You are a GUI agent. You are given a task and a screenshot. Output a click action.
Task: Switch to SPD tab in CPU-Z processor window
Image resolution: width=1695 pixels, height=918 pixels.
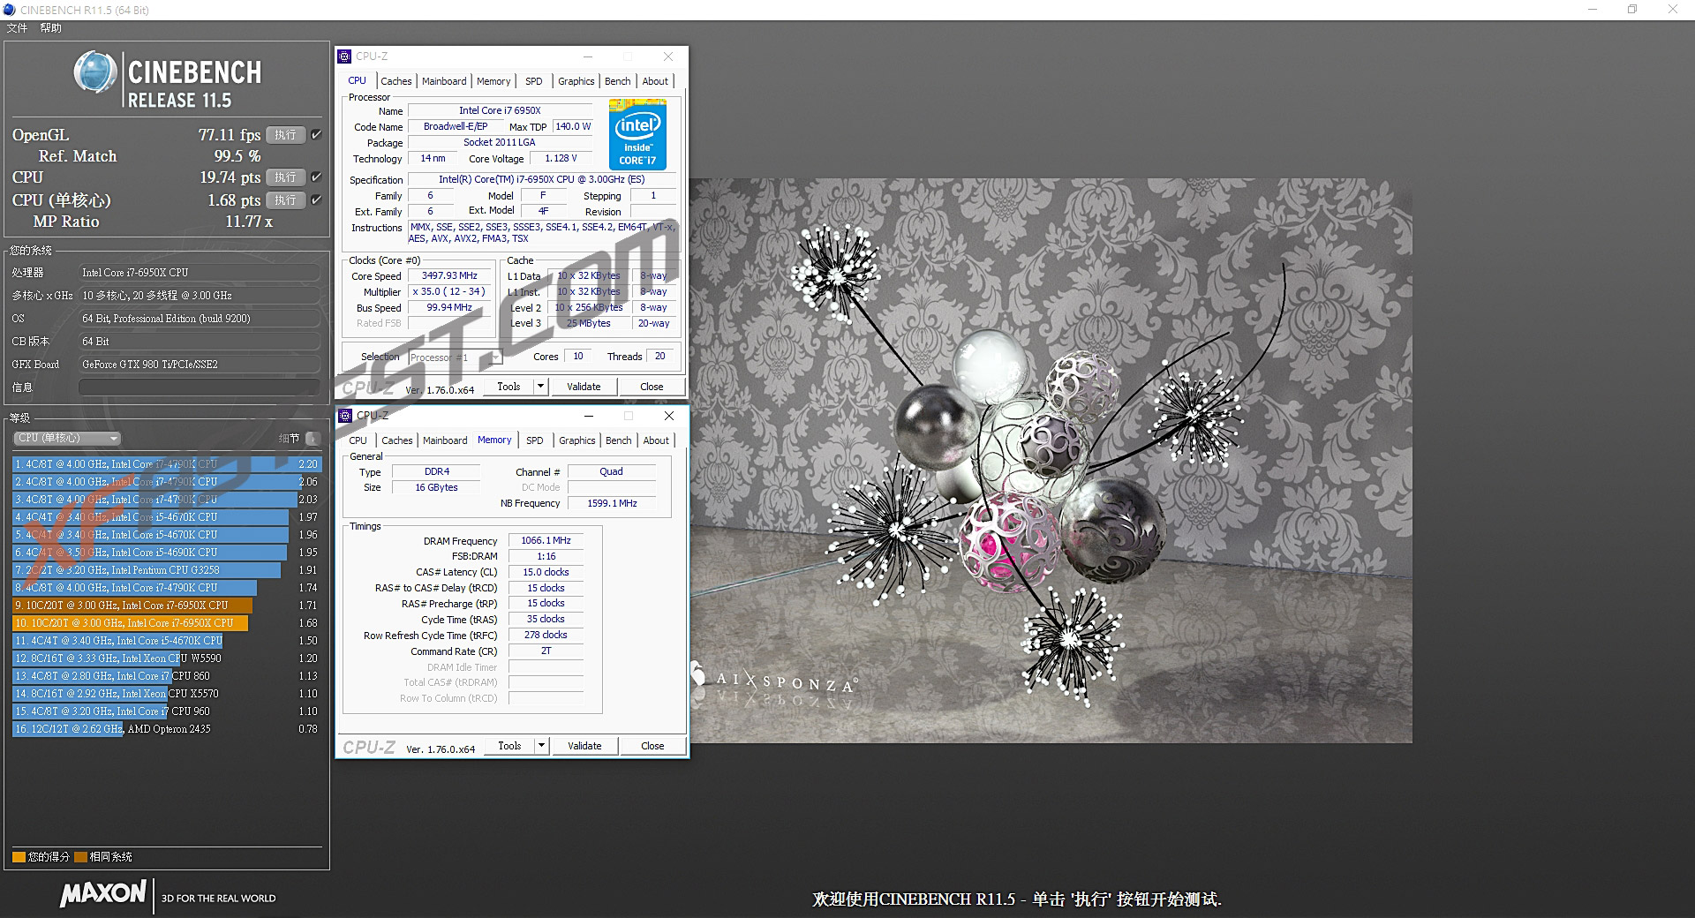click(x=534, y=81)
